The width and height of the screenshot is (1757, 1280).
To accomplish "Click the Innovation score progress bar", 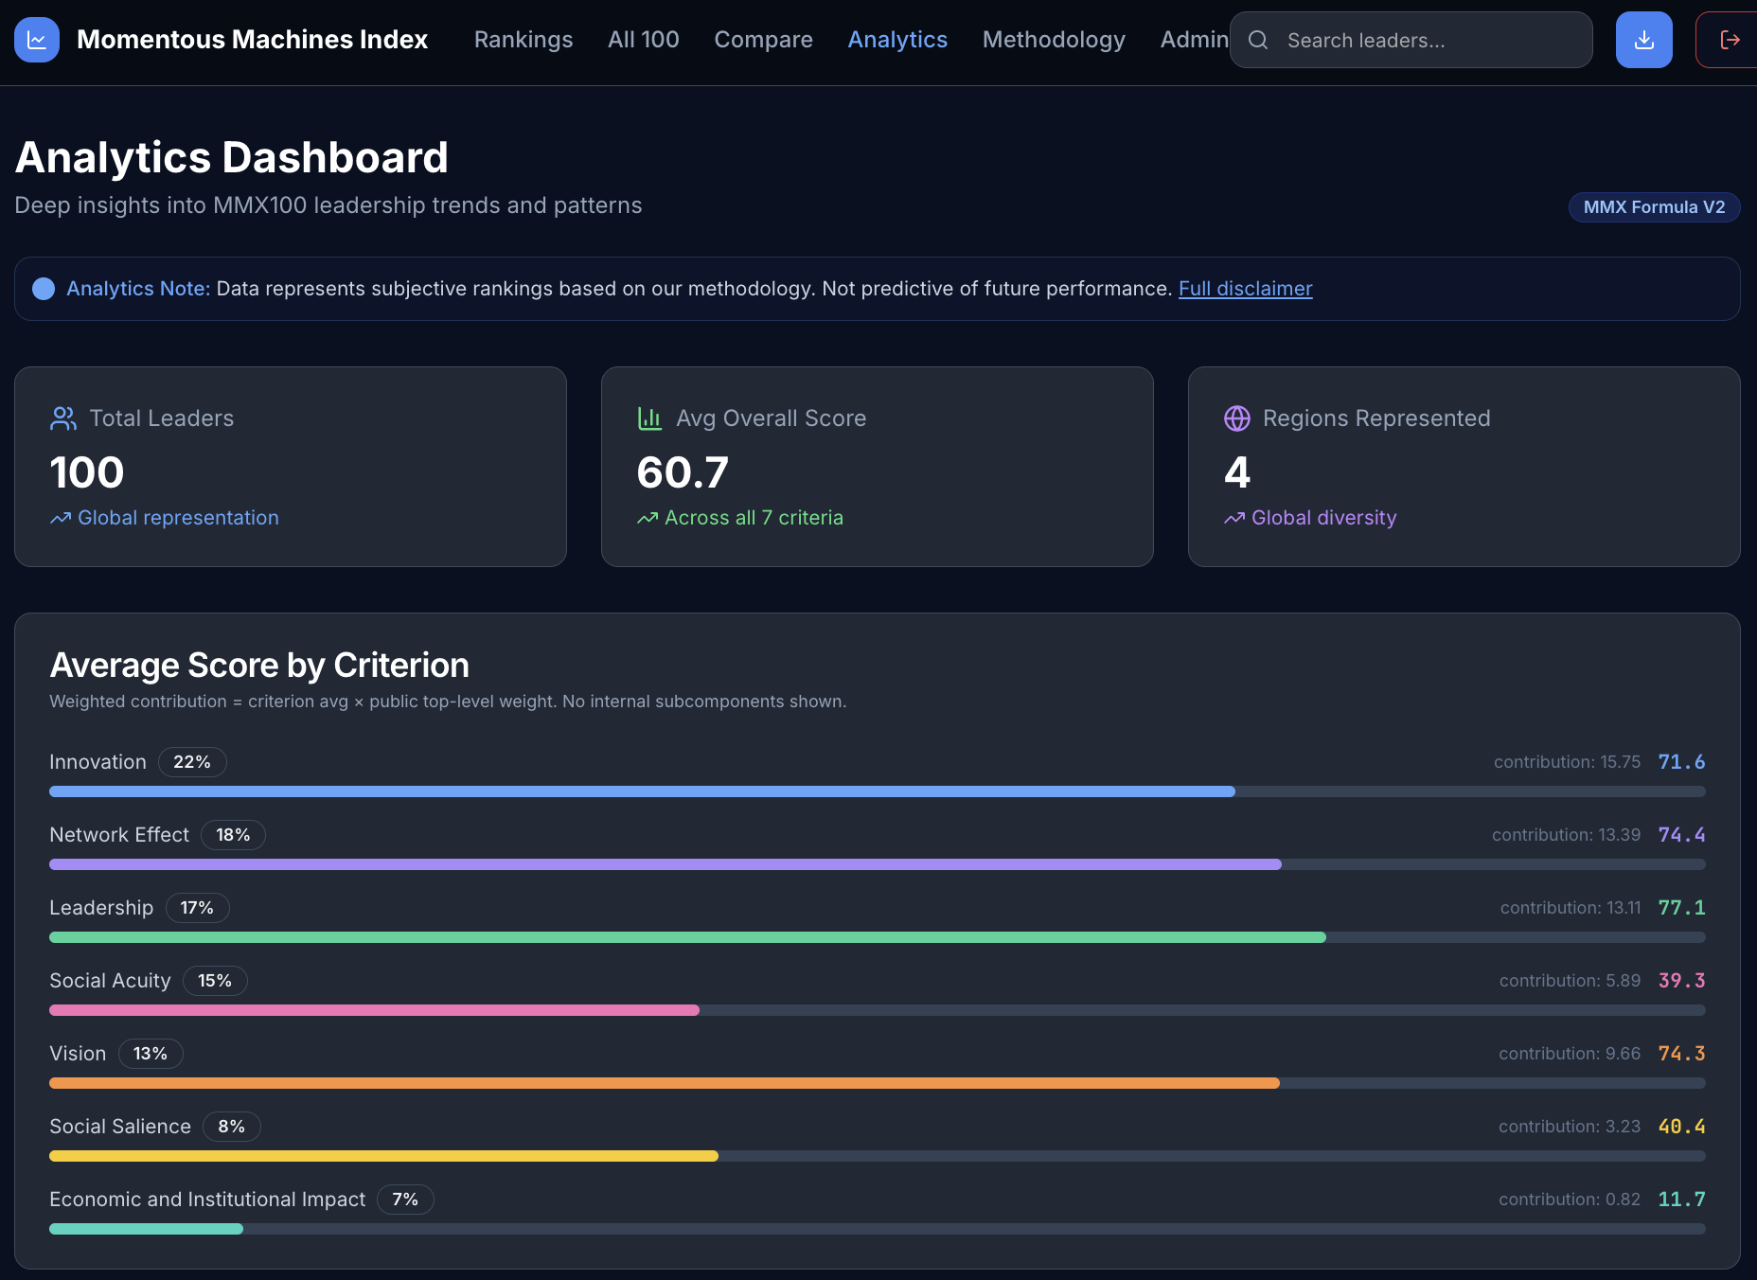I will 877,791.
